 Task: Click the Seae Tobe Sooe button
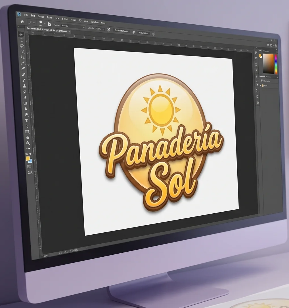pos(121,31)
